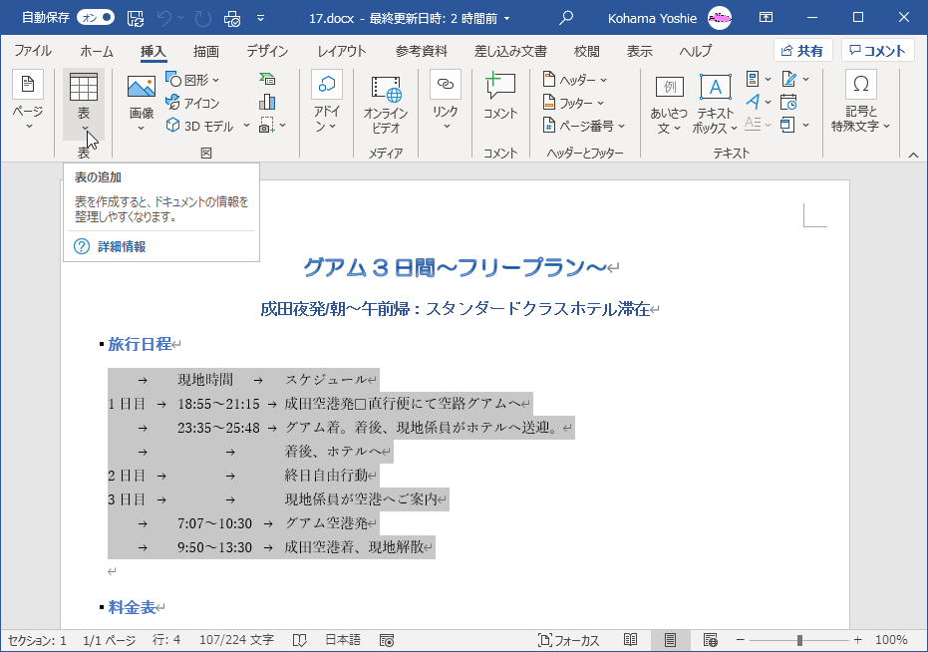Open the layout (レイアウト) ribbon tab
The width and height of the screenshot is (928, 652).
[341, 51]
